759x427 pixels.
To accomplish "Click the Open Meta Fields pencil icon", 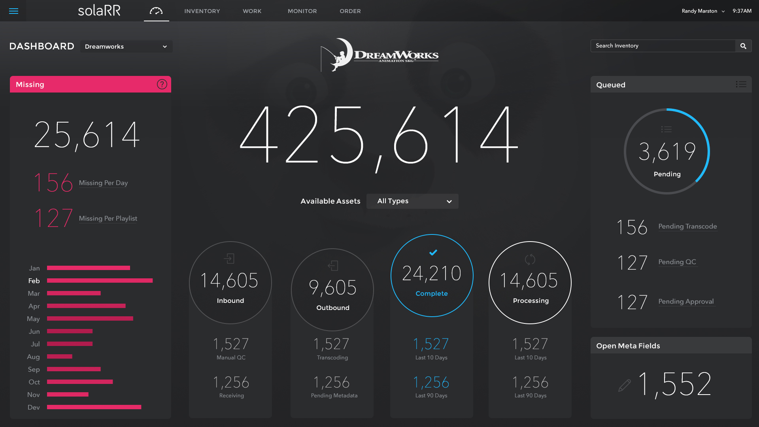I will [625, 385].
